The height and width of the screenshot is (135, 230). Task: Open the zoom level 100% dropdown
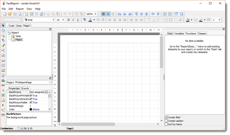(95, 14)
